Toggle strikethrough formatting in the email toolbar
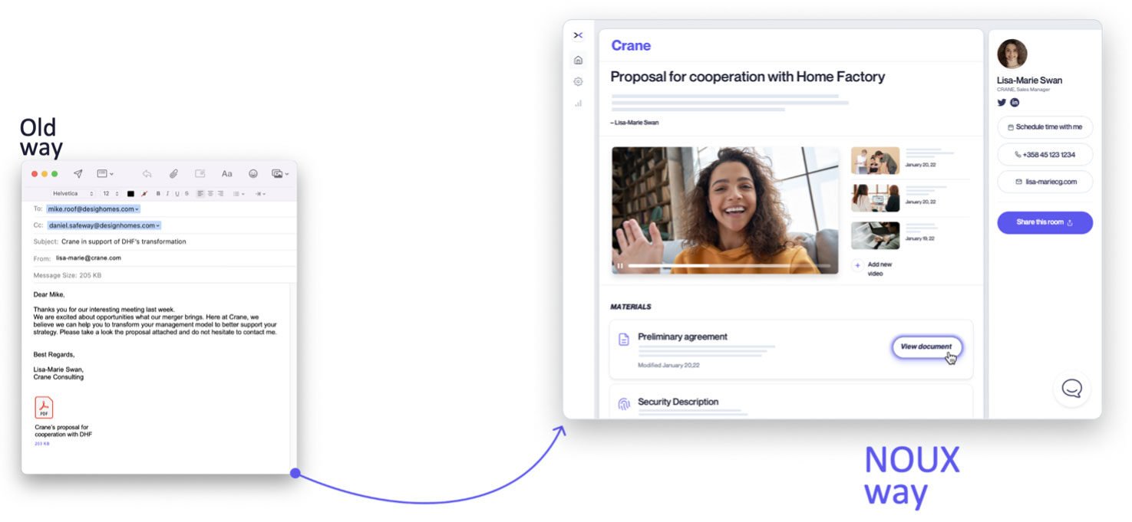The image size is (1132, 522). point(186,193)
